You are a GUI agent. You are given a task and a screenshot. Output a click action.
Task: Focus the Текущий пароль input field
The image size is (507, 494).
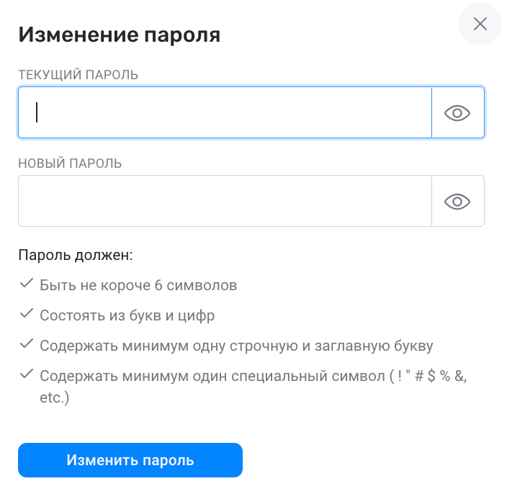coord(225,112)
